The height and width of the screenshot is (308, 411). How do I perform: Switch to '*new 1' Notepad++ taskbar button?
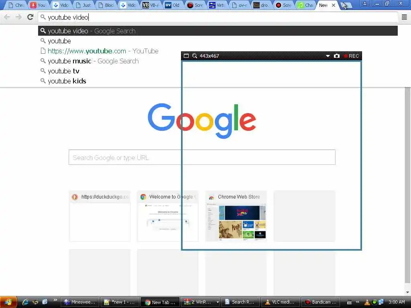coord(120,302)
